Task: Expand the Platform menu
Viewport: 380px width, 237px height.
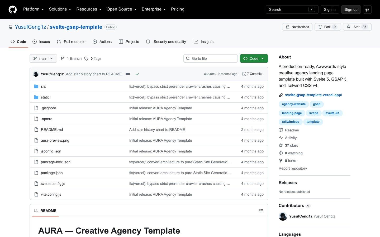Action: click(x=34, y=9)
